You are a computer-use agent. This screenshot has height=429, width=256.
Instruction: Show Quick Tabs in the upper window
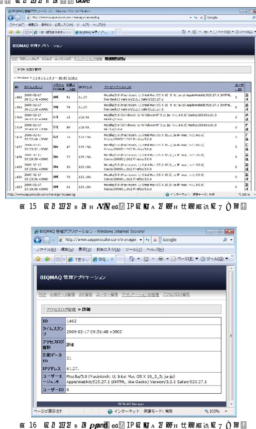26,32
